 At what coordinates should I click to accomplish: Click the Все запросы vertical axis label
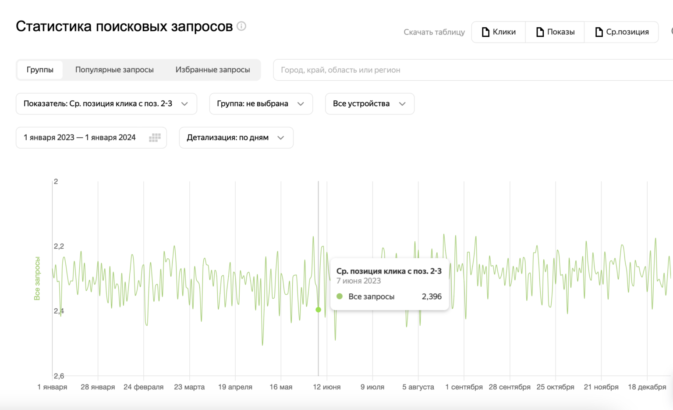click(x=37, y=278)
